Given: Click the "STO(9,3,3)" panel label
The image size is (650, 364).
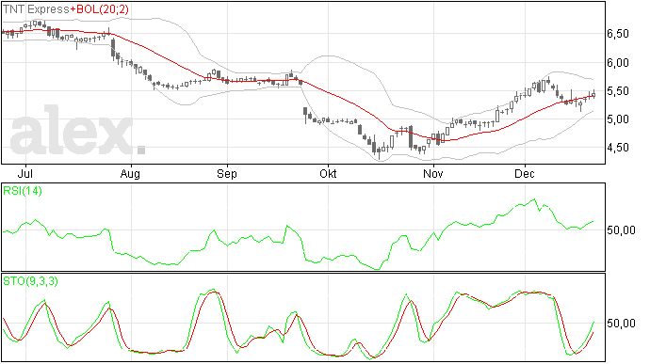Looking at the screenshot, I should 31,281.
